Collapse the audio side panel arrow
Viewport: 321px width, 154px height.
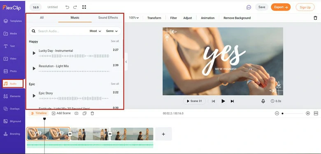126,62
